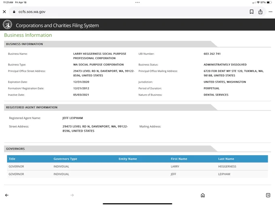Image resolution: width=275 pixels, height=206 pixels.
Task: Select JEFF in the First Name column
Action: click(173, 174)
